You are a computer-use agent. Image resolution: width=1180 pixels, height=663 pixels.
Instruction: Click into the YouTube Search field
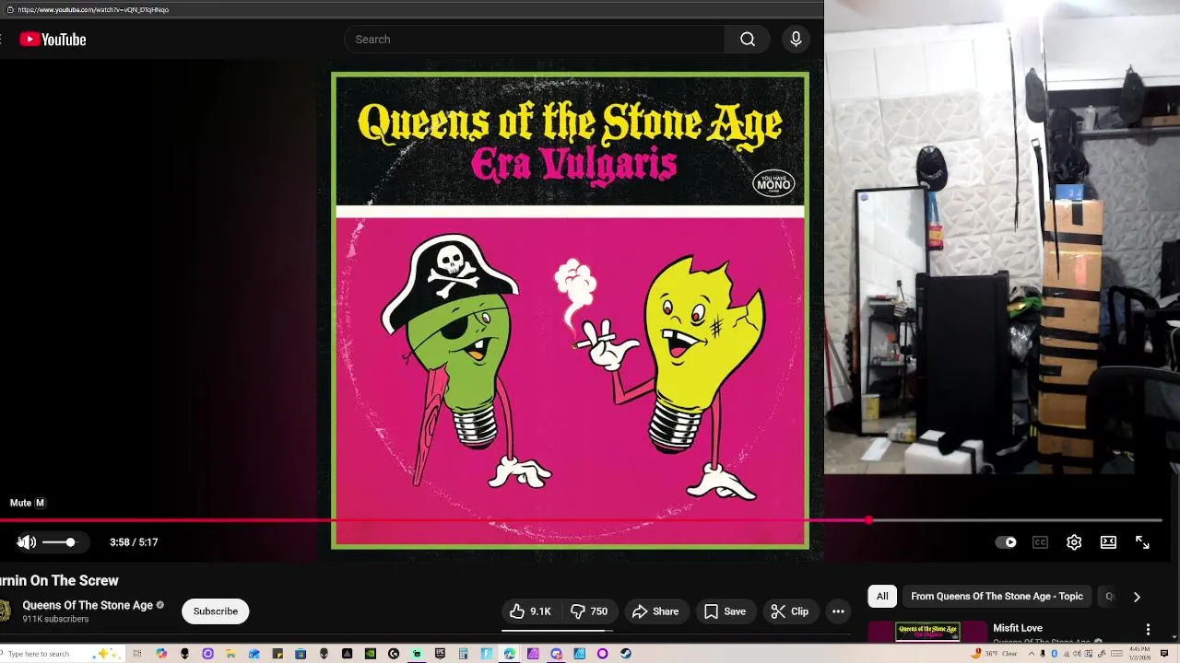(535, 39)
